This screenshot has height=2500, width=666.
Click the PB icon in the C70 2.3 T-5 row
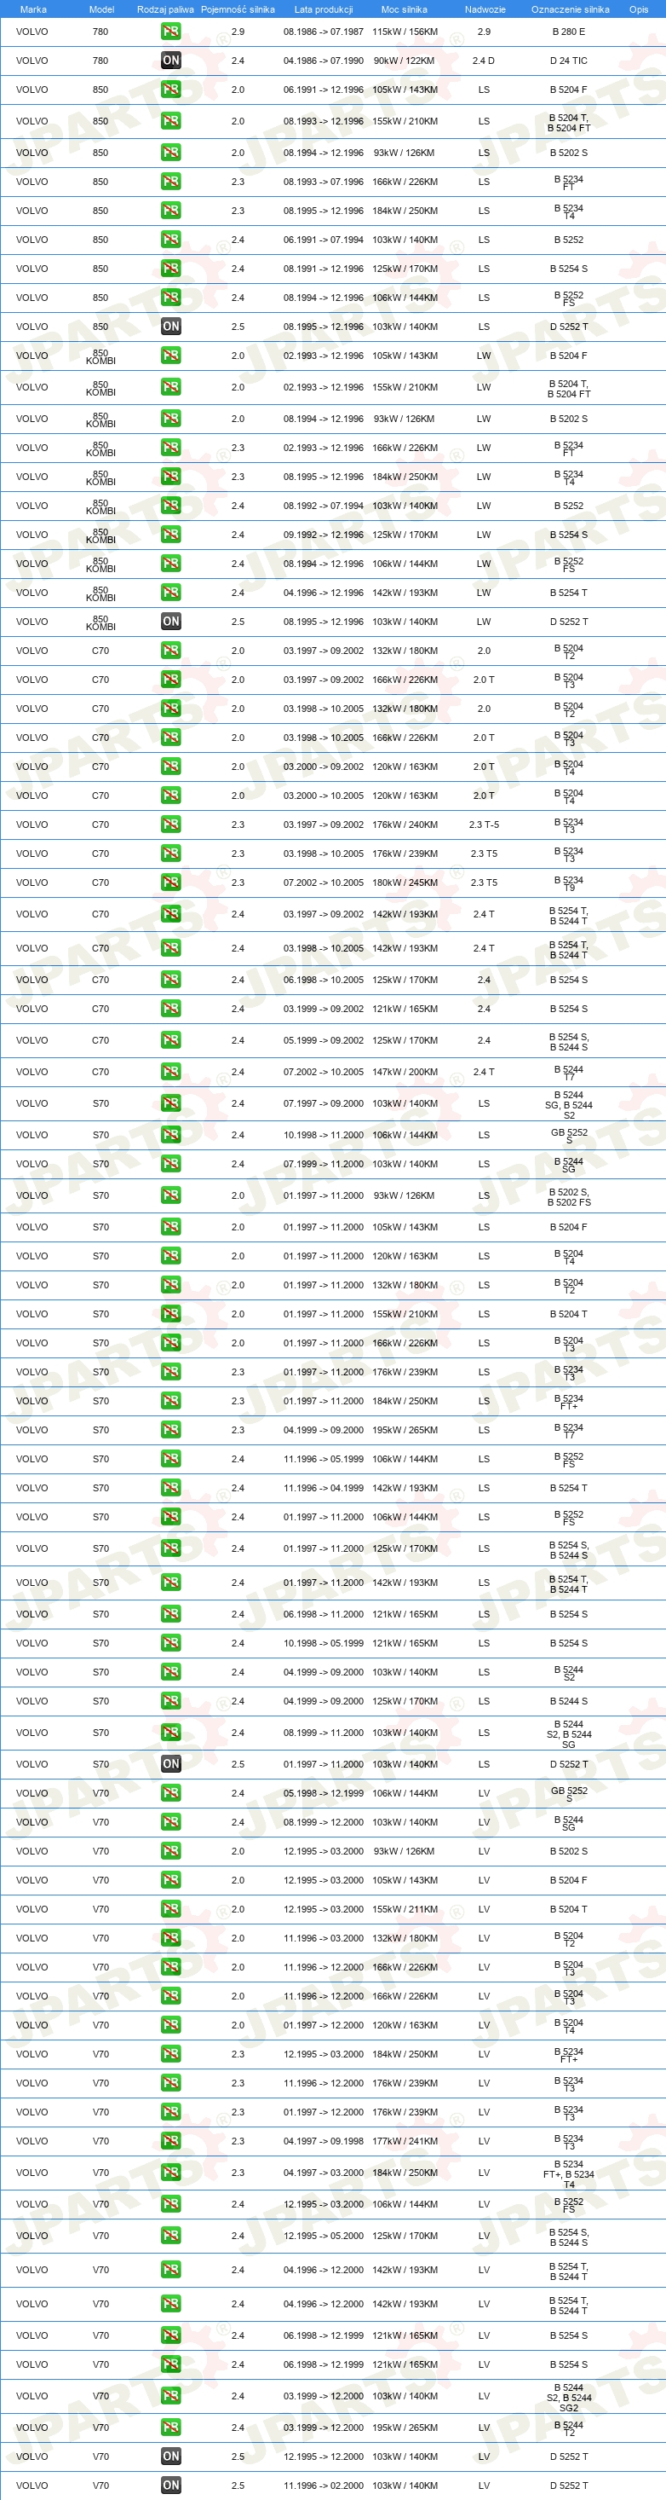tap(170, 824)
